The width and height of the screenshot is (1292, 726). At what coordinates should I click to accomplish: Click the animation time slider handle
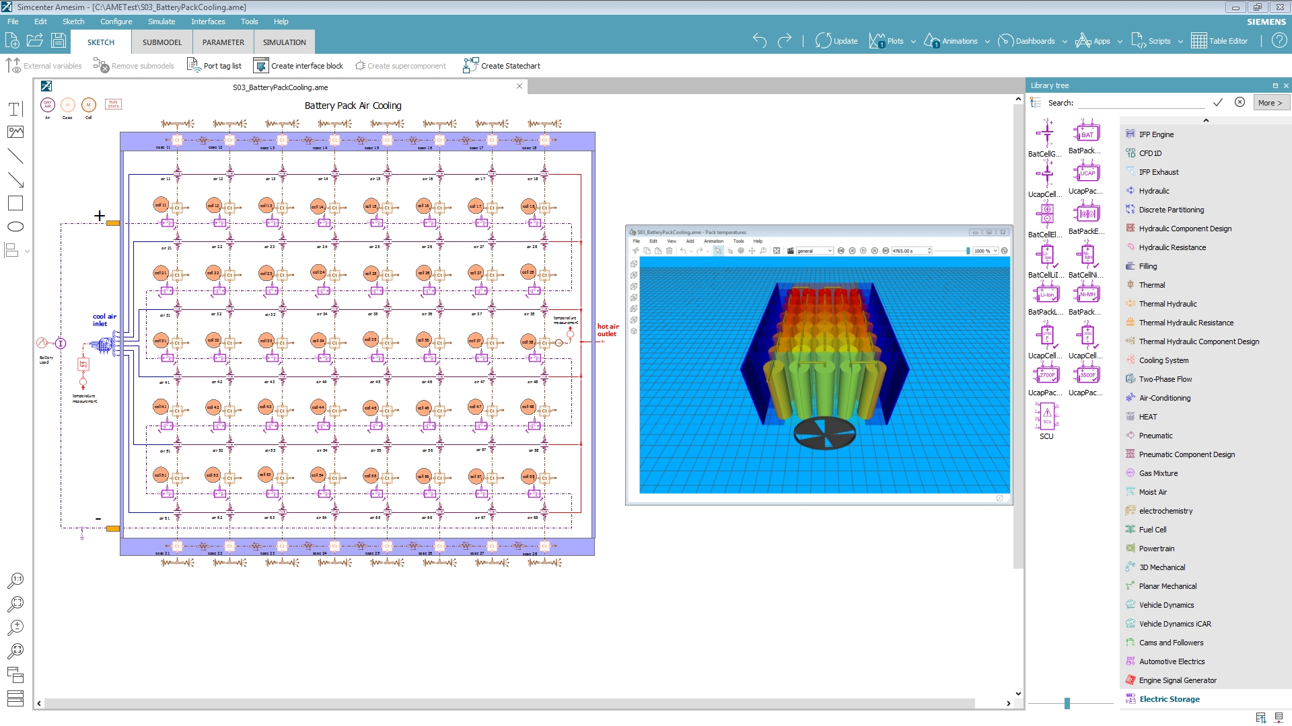pyautogui.click(x=968, y=251)
